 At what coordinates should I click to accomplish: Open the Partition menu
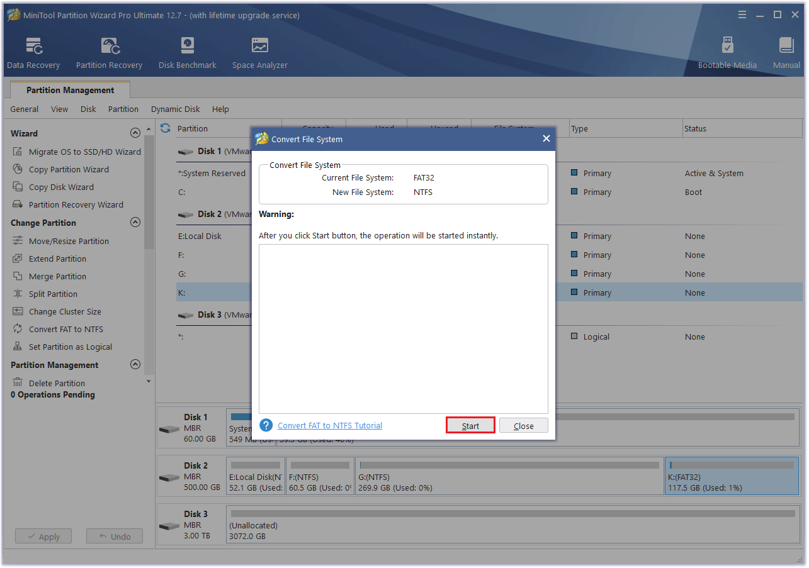pos(123,109)
